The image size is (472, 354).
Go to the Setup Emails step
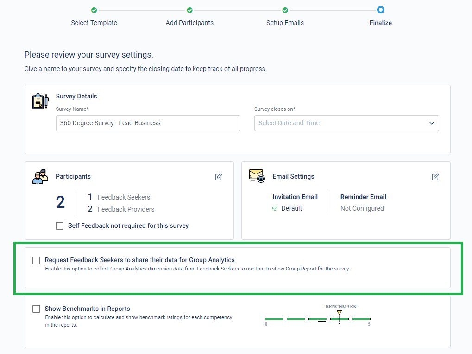285,23
